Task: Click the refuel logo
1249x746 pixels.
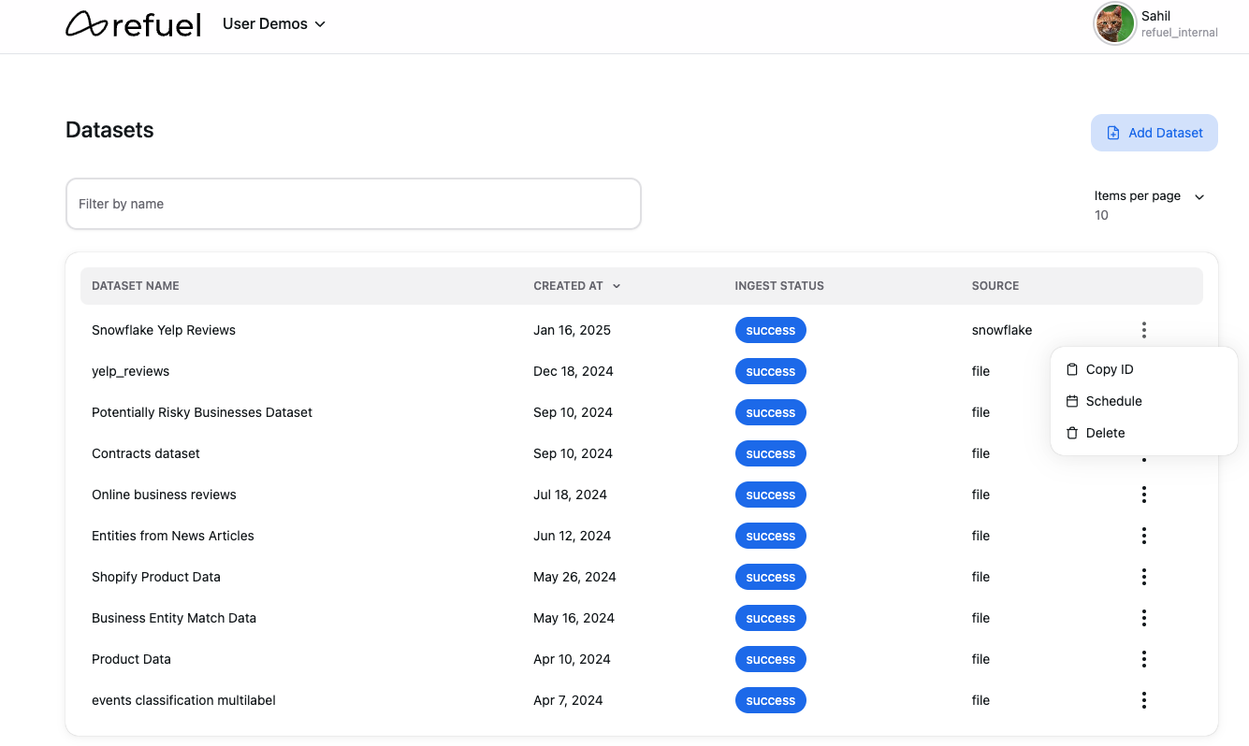Action: coord(133,24)
